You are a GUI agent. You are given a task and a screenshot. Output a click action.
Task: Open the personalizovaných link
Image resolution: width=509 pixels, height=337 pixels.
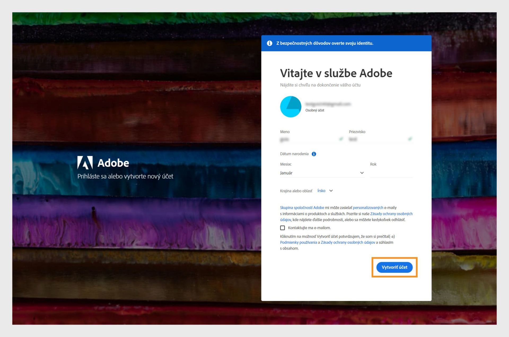(x=368, y=208)
